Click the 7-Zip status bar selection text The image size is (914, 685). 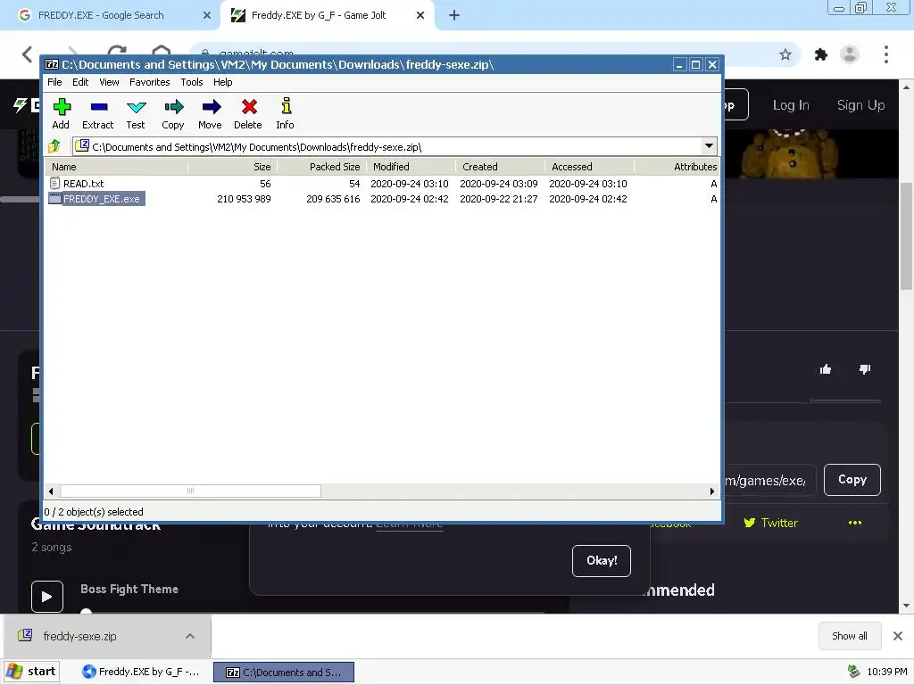tap(94, 511)
